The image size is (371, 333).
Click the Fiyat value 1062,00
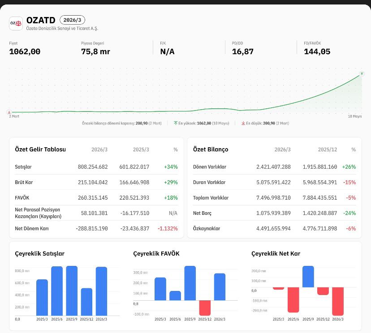pyautogui.click(x=25, y=51)
